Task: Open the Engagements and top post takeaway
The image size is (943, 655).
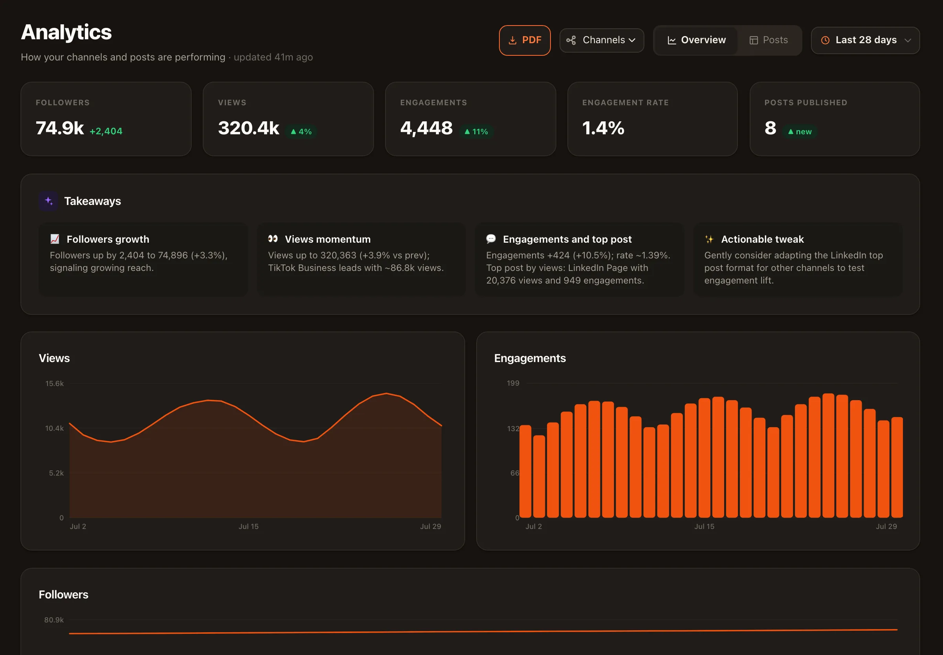Action: [x=579, y=260]
